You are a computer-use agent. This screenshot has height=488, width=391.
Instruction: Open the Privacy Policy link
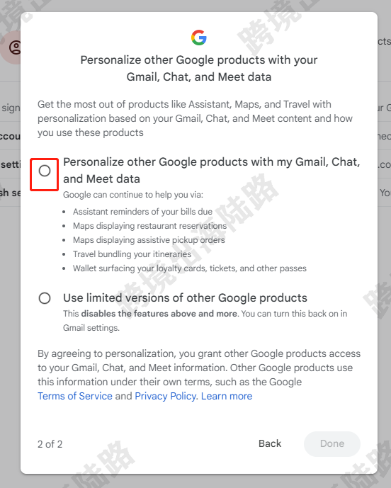pos(166,396)
